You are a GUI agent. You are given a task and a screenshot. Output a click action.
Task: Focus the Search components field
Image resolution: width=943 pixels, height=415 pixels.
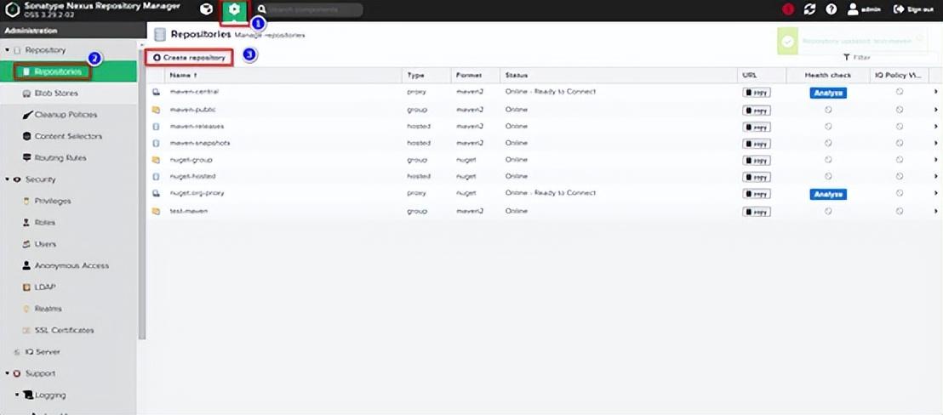point(315,9)
